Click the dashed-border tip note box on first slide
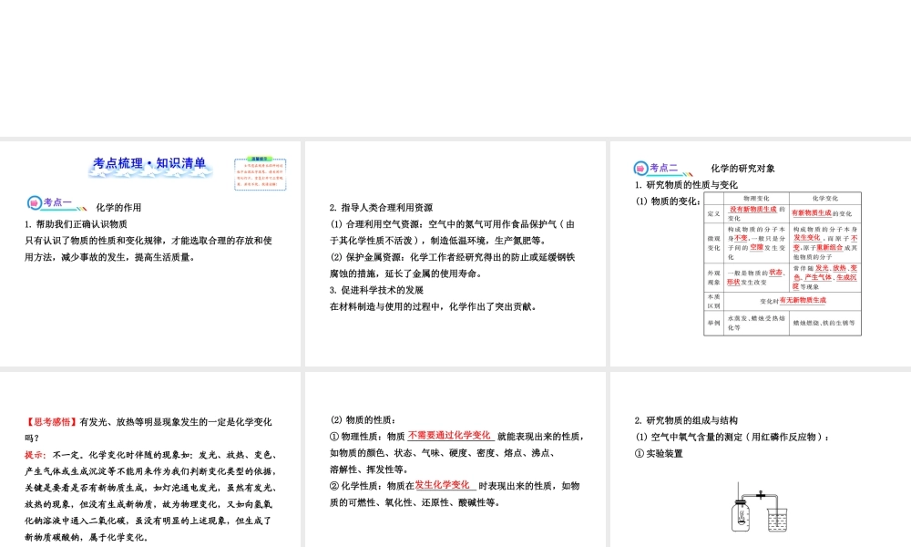 tap(261, 174)
